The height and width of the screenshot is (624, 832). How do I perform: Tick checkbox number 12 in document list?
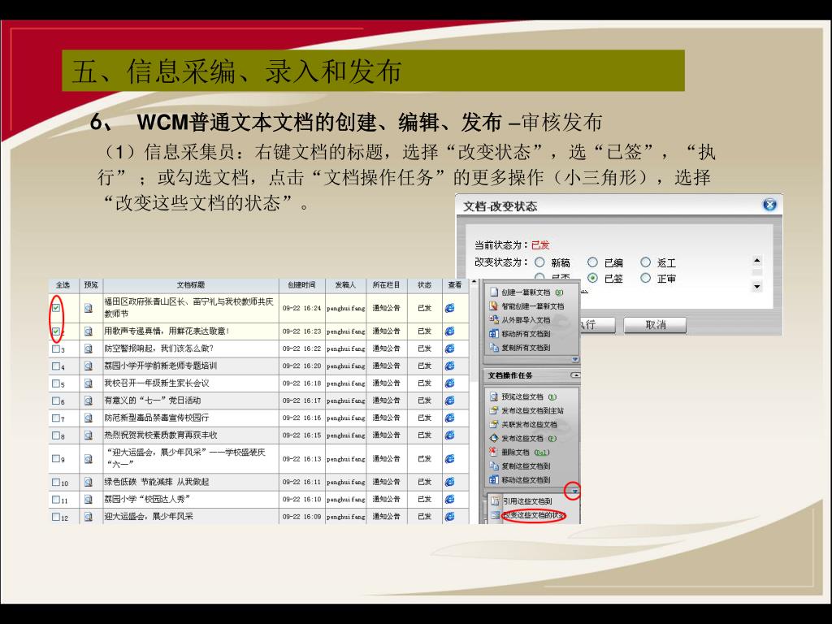click(56, 516)
